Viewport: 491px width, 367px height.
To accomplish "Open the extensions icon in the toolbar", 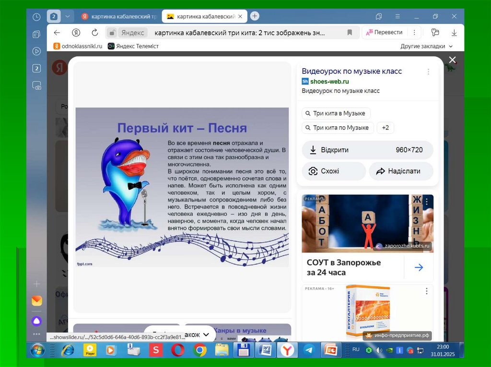I will (435, 33).
